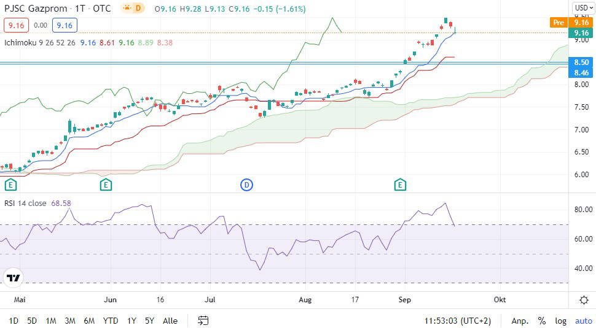Click the 8.50 horizontal line price label
The width and height of the screenshot is (596, 328).
(581, 62)
